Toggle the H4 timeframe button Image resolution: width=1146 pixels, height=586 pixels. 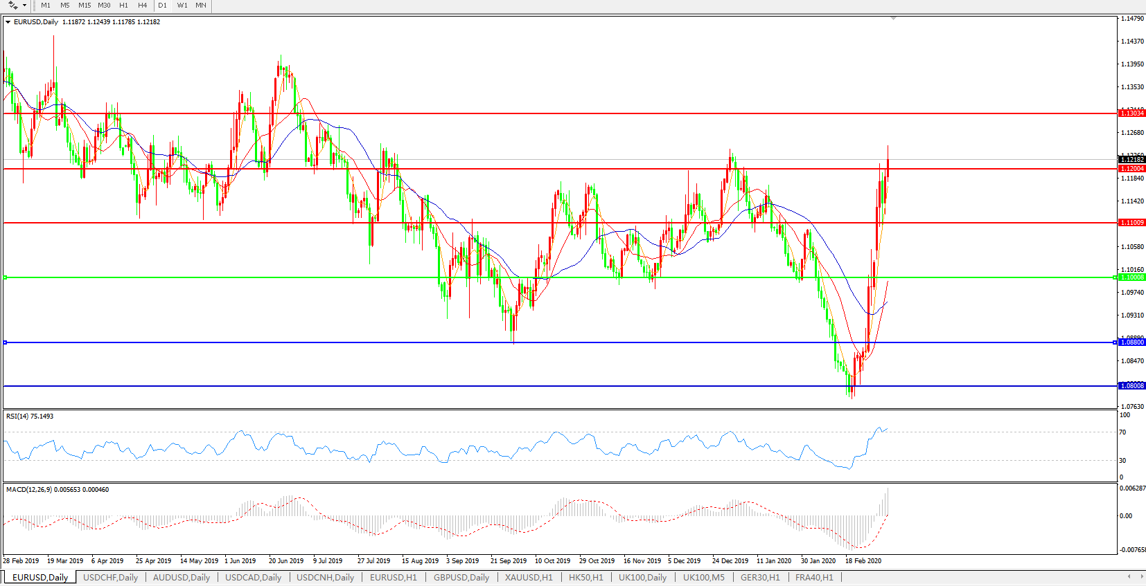coord(142,6)
